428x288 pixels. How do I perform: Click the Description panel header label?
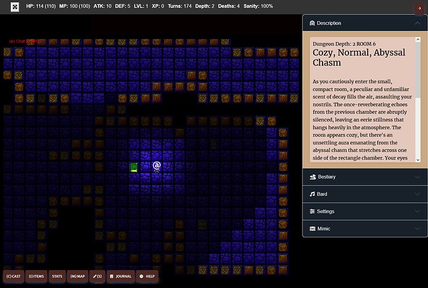click(329, 23)
